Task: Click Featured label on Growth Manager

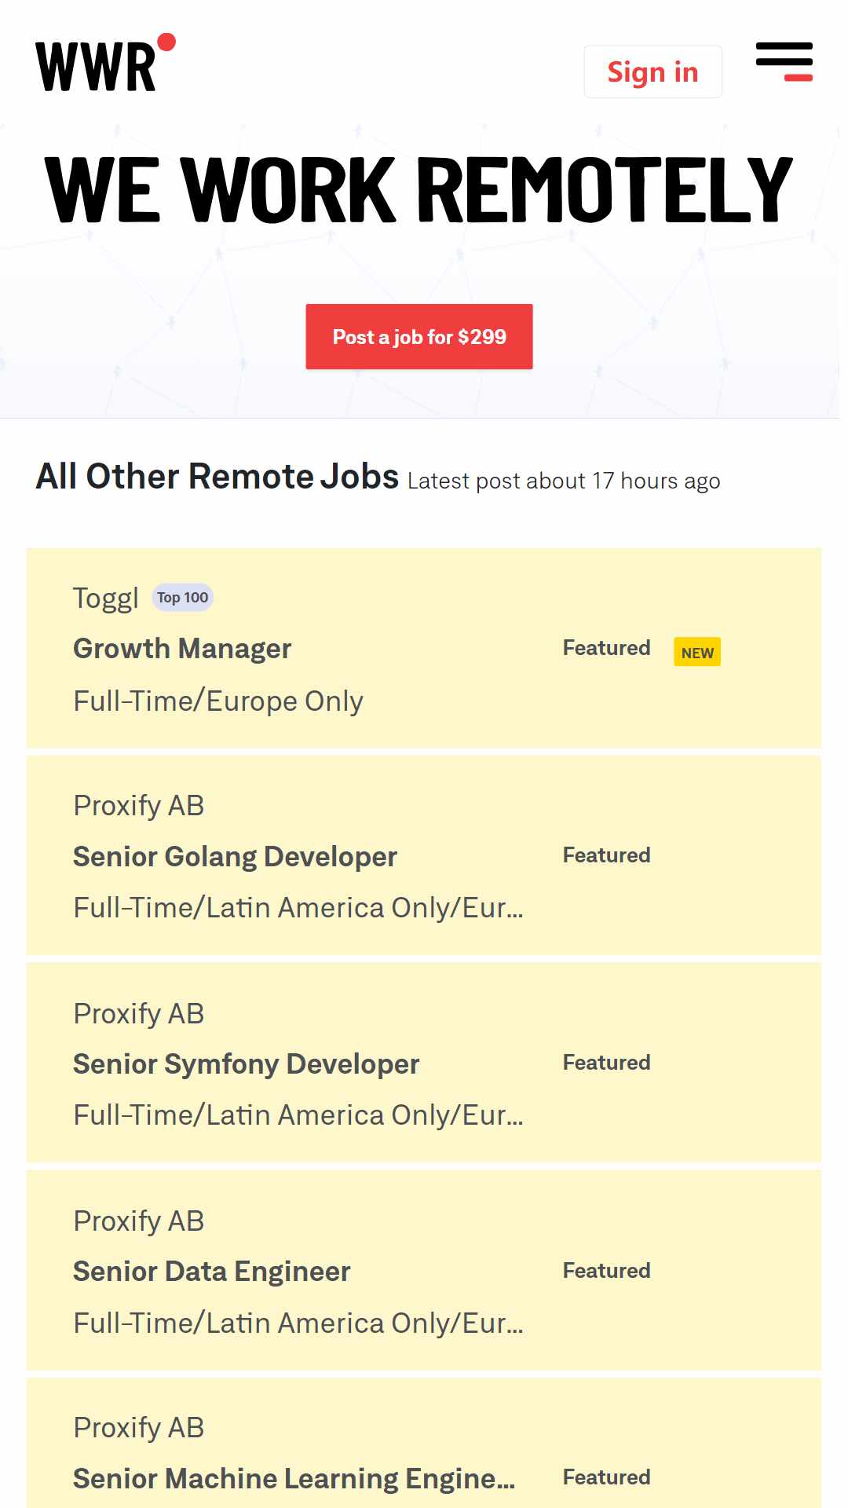Action: 606,648
